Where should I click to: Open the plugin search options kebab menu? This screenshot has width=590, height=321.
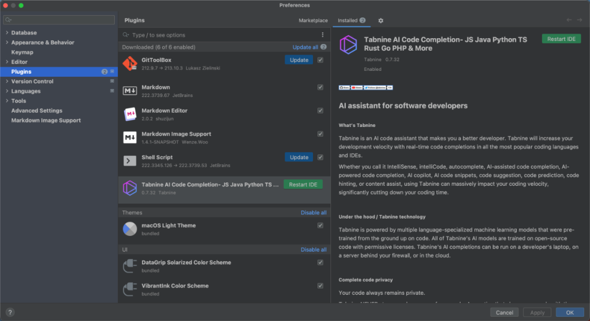pos(322,35)
